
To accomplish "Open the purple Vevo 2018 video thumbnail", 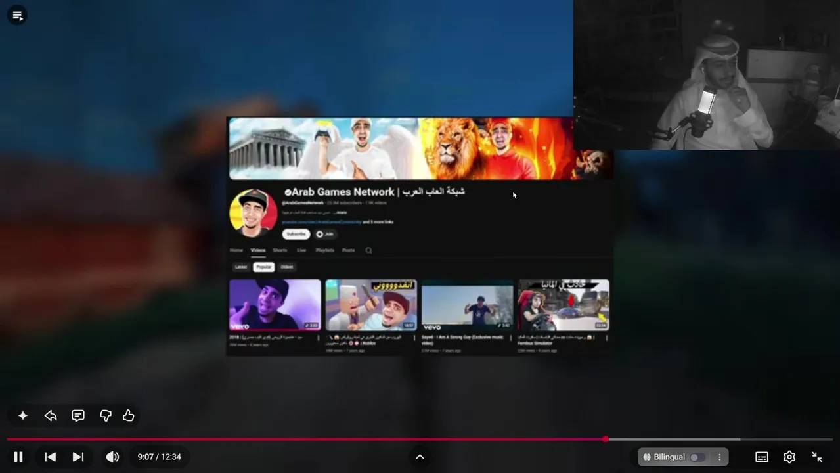I will coord(275,305).
